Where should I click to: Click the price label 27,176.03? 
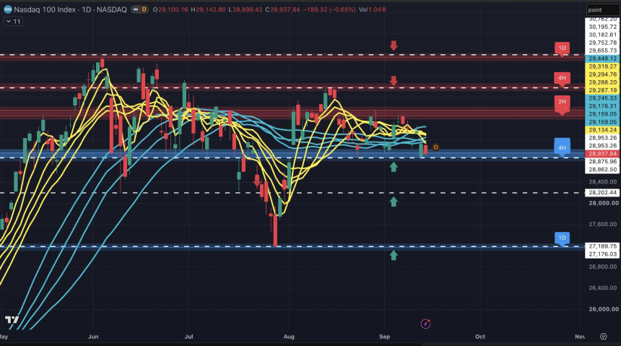click(x=602, y=254)
